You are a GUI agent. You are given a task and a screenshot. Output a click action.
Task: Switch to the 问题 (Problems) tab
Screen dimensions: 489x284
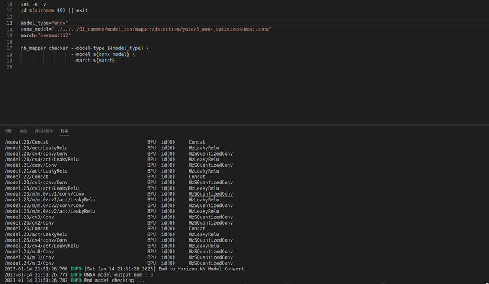point(8,131)
